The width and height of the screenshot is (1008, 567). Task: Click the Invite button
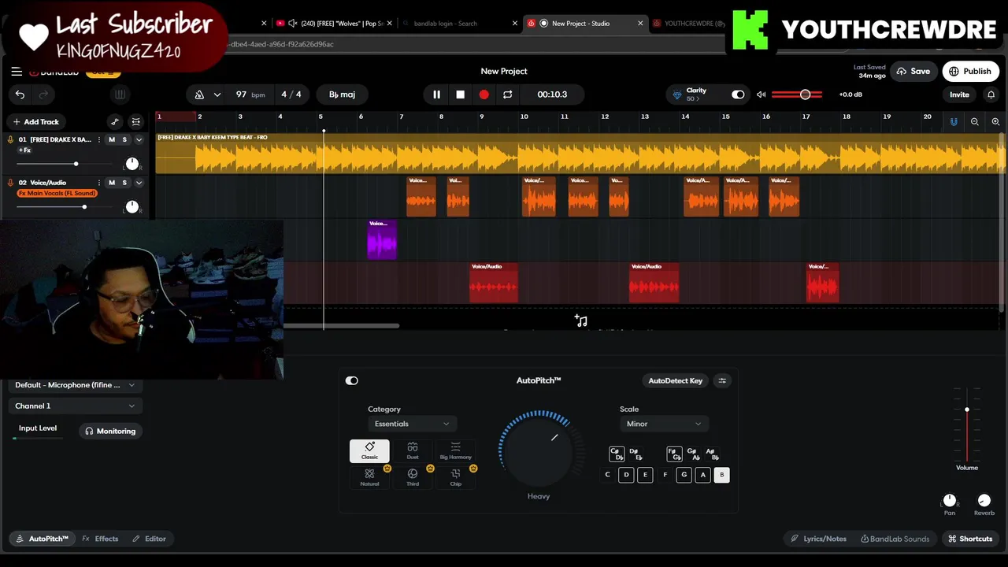tap(959, 94)
